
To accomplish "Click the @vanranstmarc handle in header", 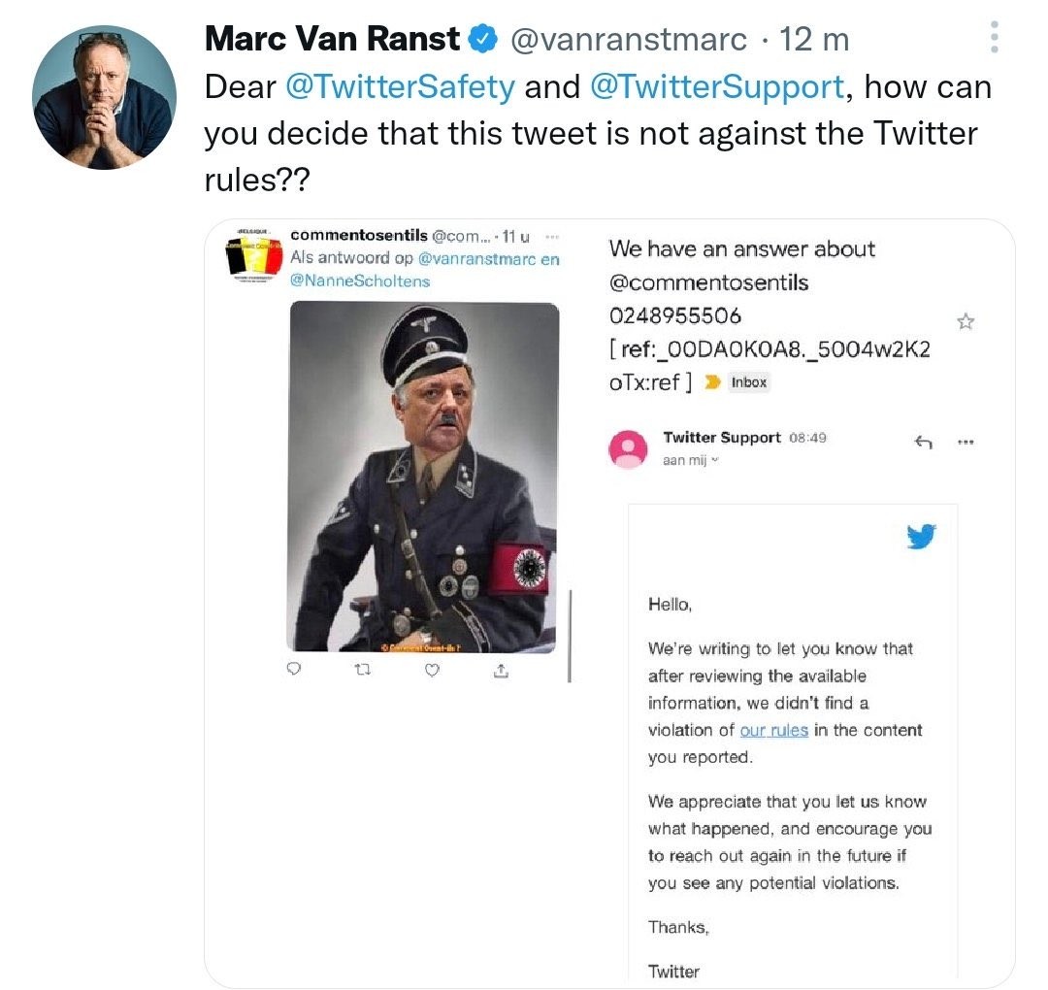I will tap(628, 39).
